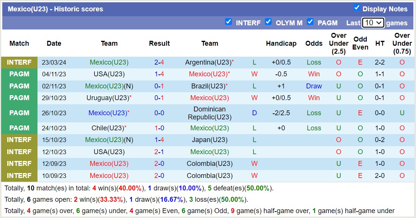Open Uruguay(U23) team link
Viewport: 416px width, 218px height.
click(x=107, y=98)
